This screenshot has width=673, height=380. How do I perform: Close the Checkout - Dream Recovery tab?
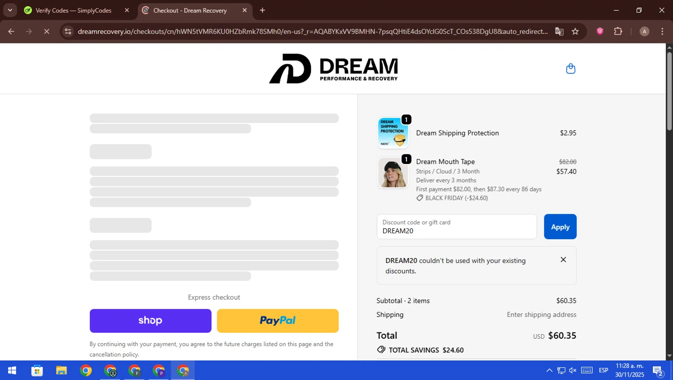[245, 10]
